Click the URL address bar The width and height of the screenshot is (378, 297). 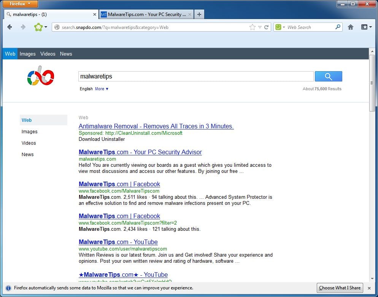(x=154, y=27)
